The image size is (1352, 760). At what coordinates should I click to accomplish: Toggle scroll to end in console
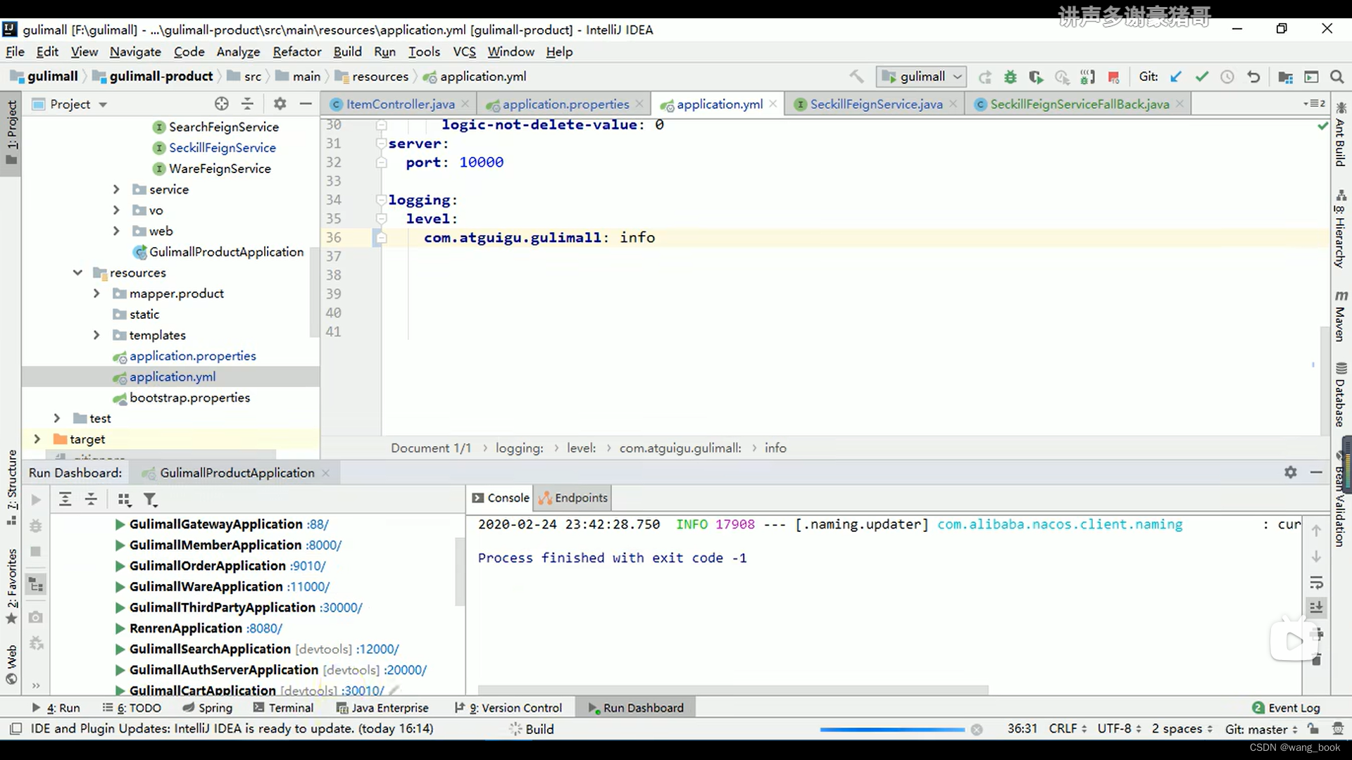point(1316,607)
